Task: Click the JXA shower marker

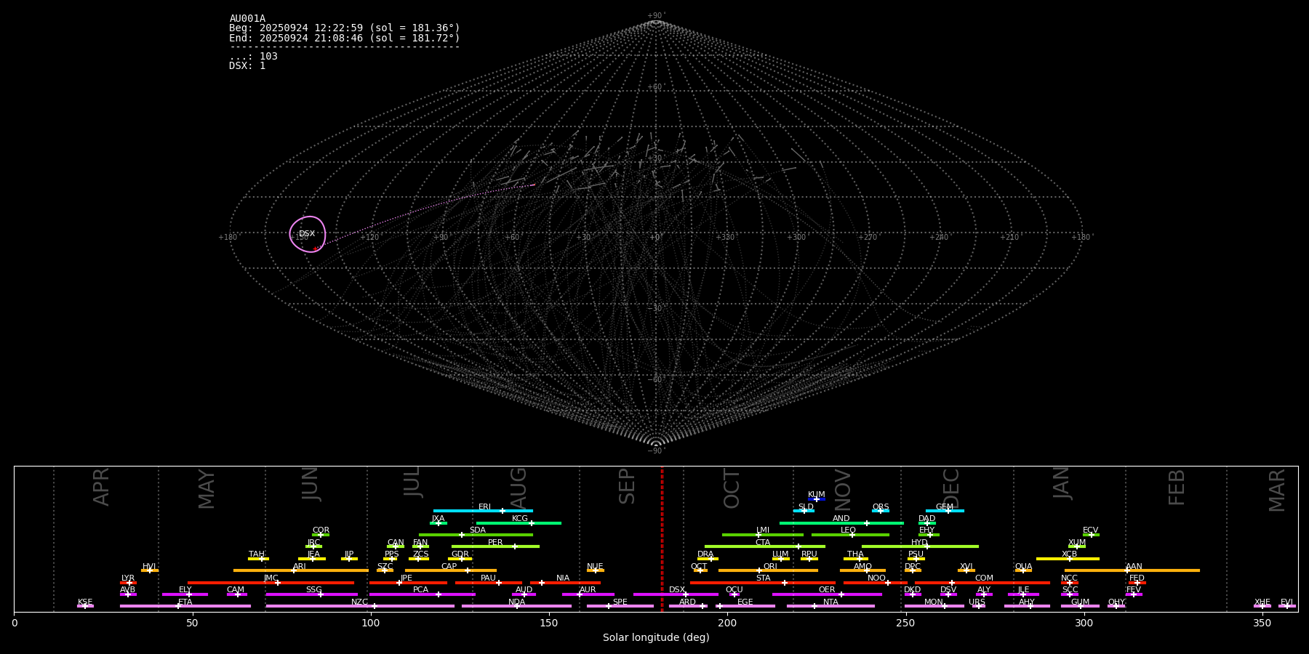Action: (439, 523)
